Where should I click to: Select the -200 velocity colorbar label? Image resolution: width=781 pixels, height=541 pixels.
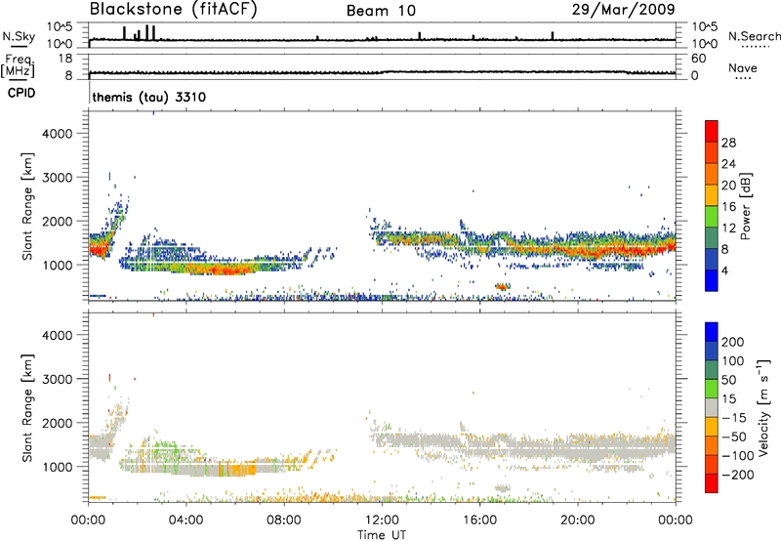[737, 475]
